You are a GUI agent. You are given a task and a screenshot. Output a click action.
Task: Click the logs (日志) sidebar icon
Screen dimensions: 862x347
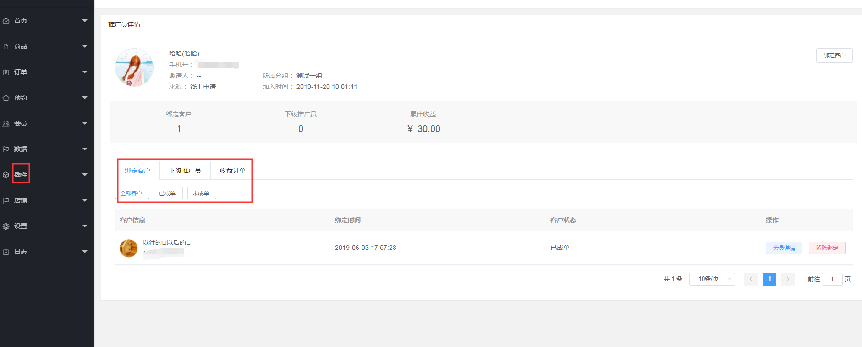point(6,252)
